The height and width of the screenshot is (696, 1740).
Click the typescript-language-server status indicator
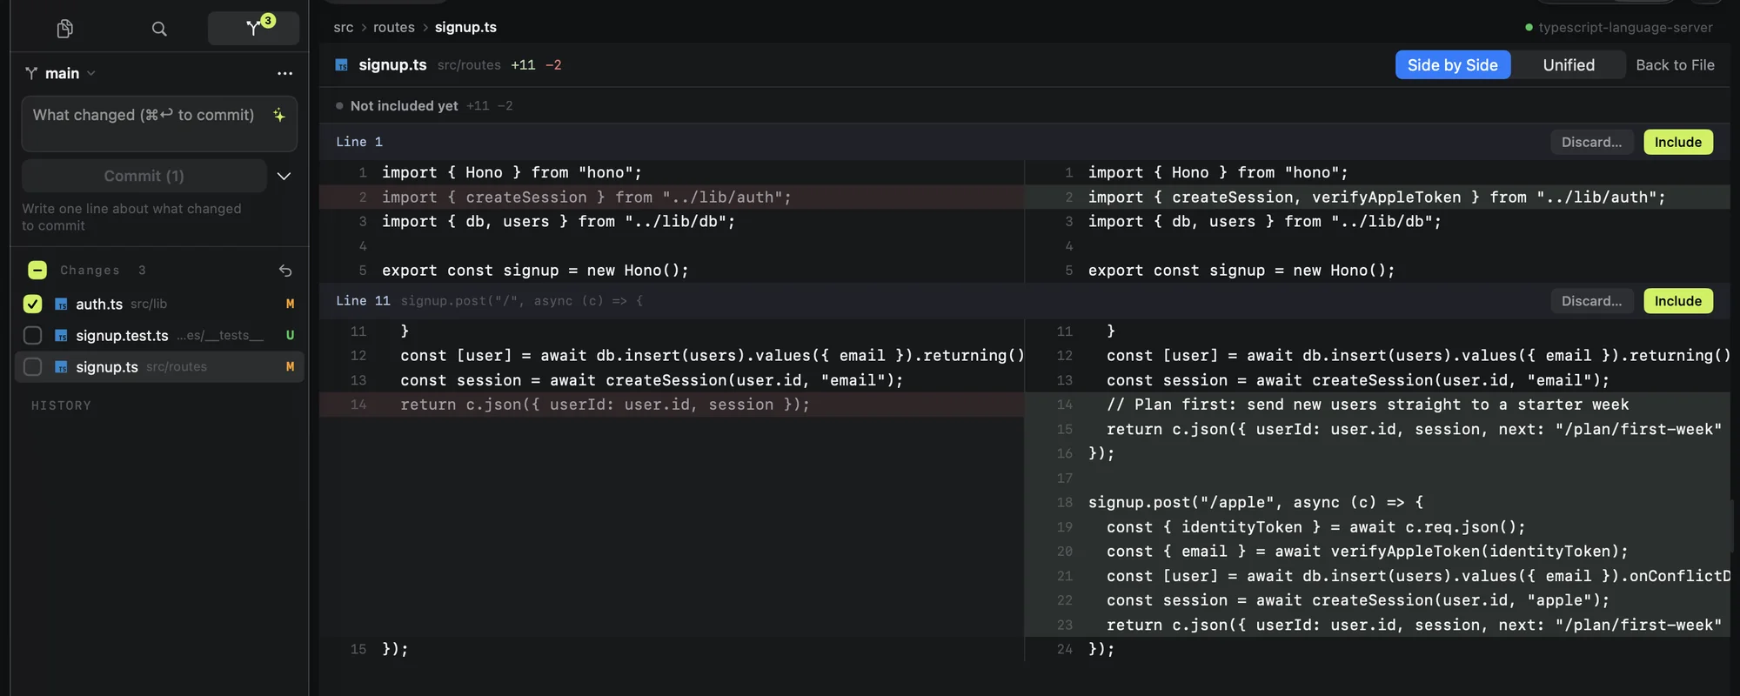[x=1618, y=27]
